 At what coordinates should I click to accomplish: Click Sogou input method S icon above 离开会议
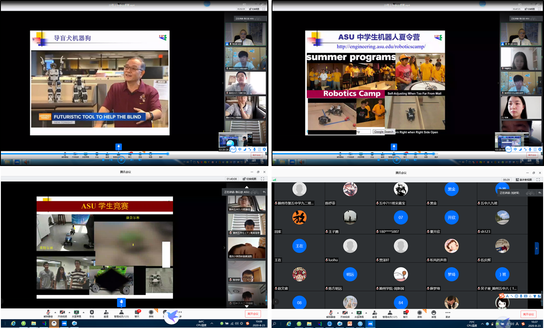502,295
